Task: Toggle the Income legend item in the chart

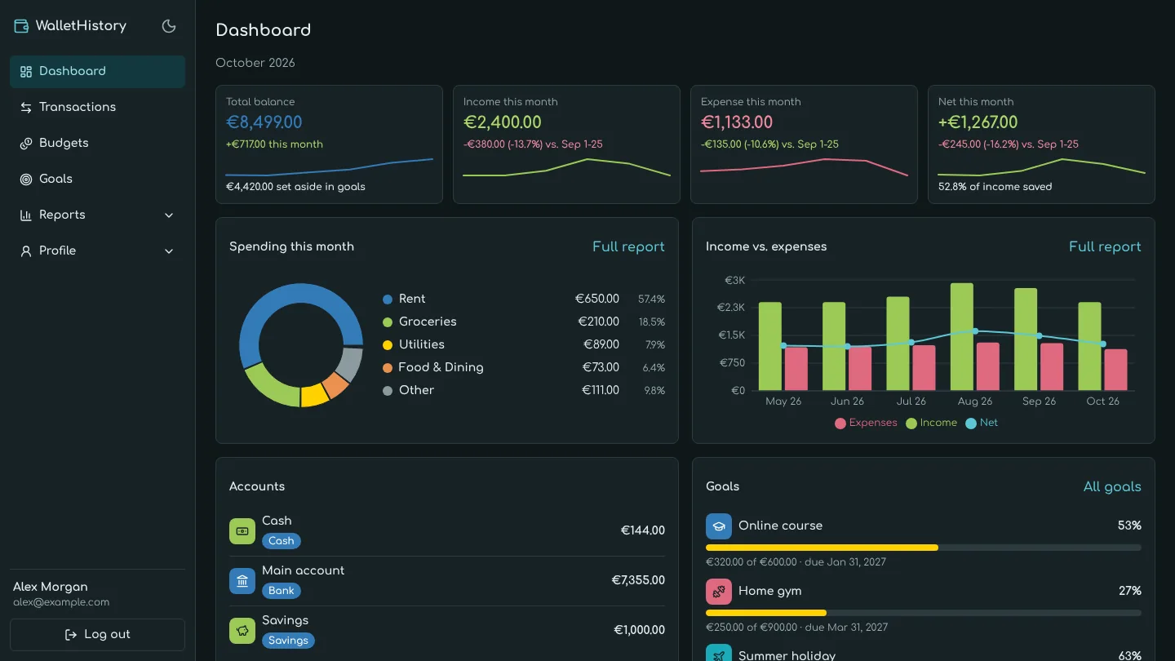Action: 932,424
